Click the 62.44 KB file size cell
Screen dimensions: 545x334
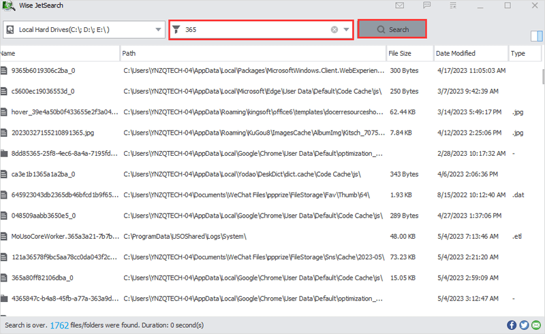click(x=403, y=112)
